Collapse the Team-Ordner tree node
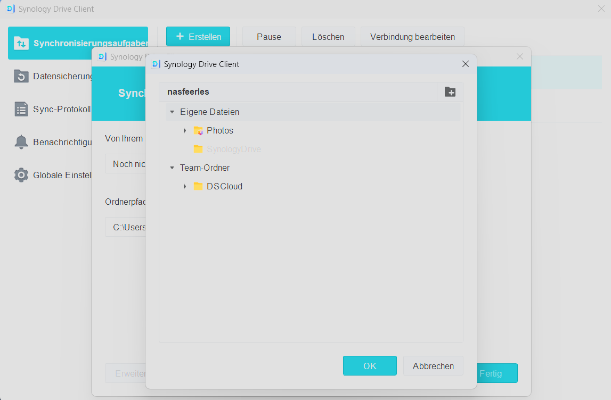 tap(172, 168)
